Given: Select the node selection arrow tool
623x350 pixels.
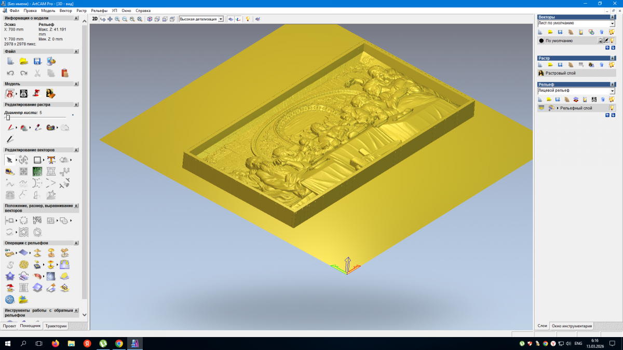Looking at the screenshot, I should (9, 160).
